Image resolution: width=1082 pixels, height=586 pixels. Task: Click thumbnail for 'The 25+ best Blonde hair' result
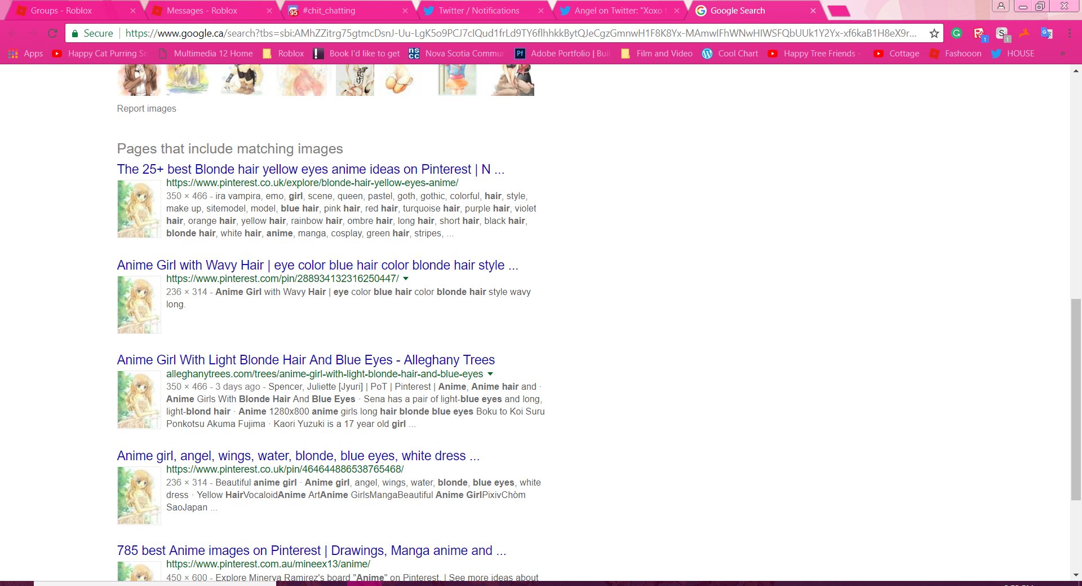tap(139, 209)
